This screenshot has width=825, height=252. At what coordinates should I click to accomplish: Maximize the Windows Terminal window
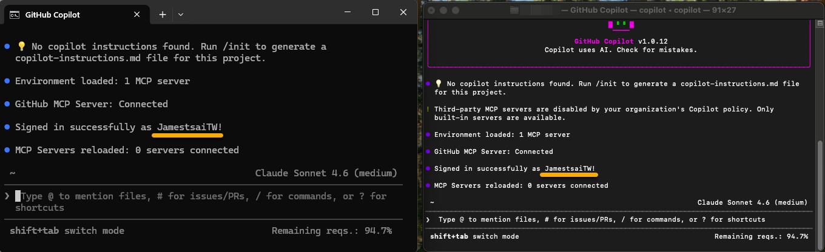(x=375, y=12)
